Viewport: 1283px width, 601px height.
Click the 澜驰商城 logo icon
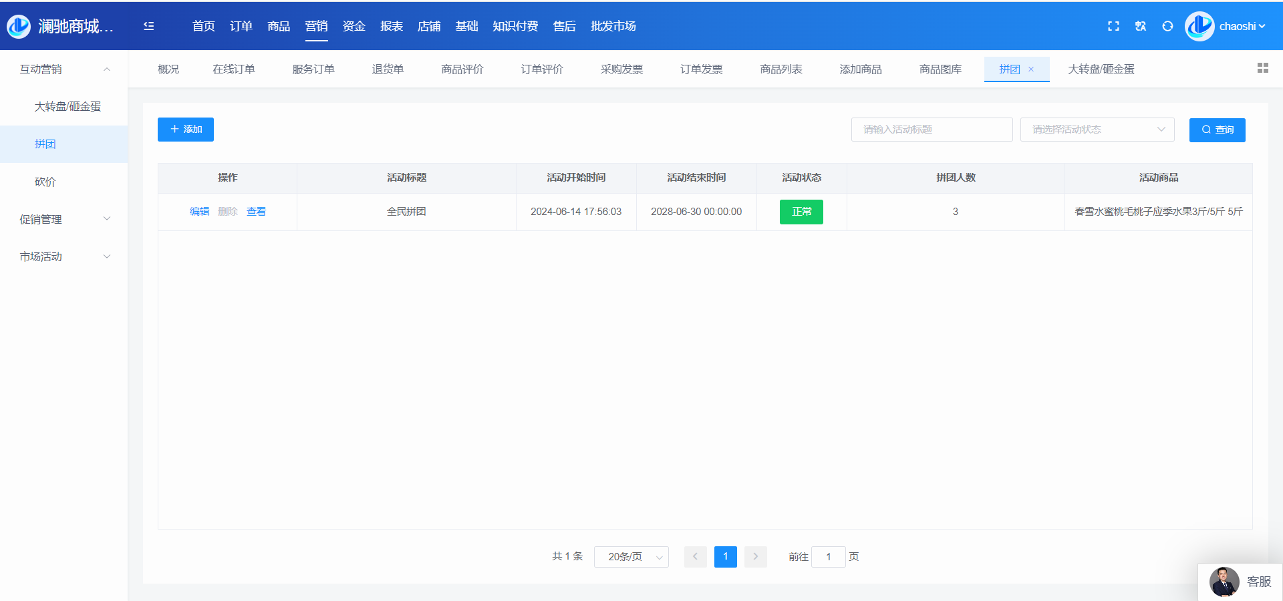[19, 26]
